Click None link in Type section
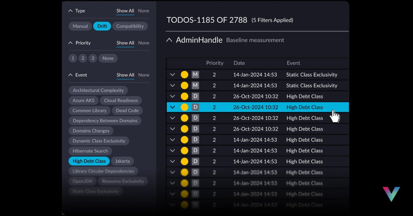The width and height of the screenshot is (413, 216). tap(144, 11)
